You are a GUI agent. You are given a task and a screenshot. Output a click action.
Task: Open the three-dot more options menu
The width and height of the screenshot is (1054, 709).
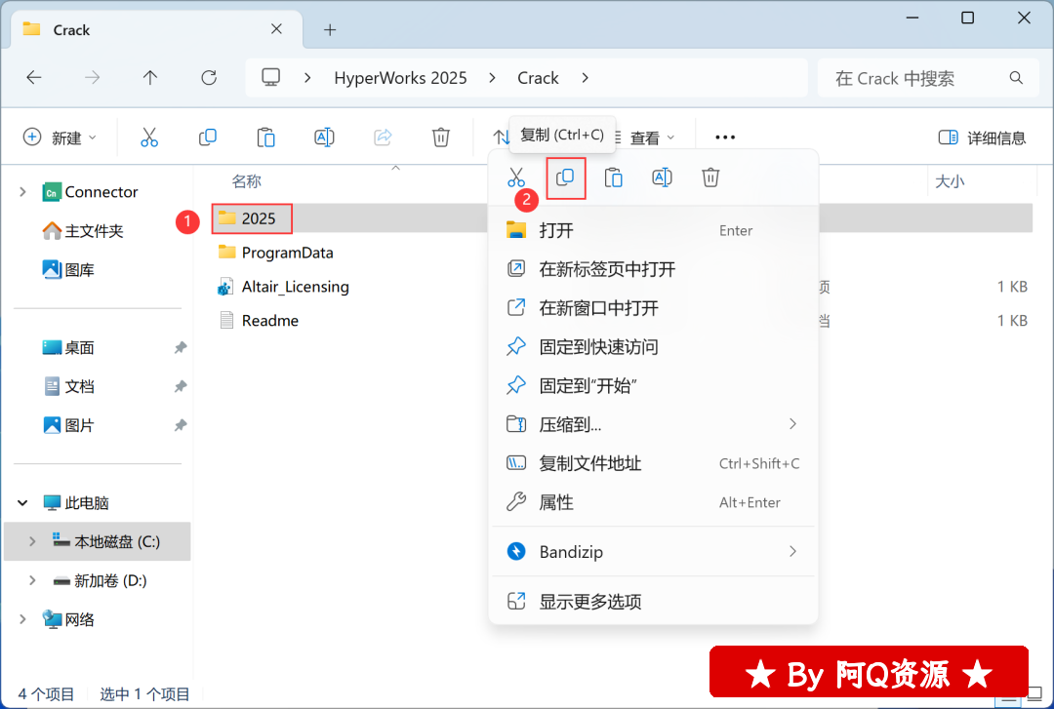click(x=725, y=138)
